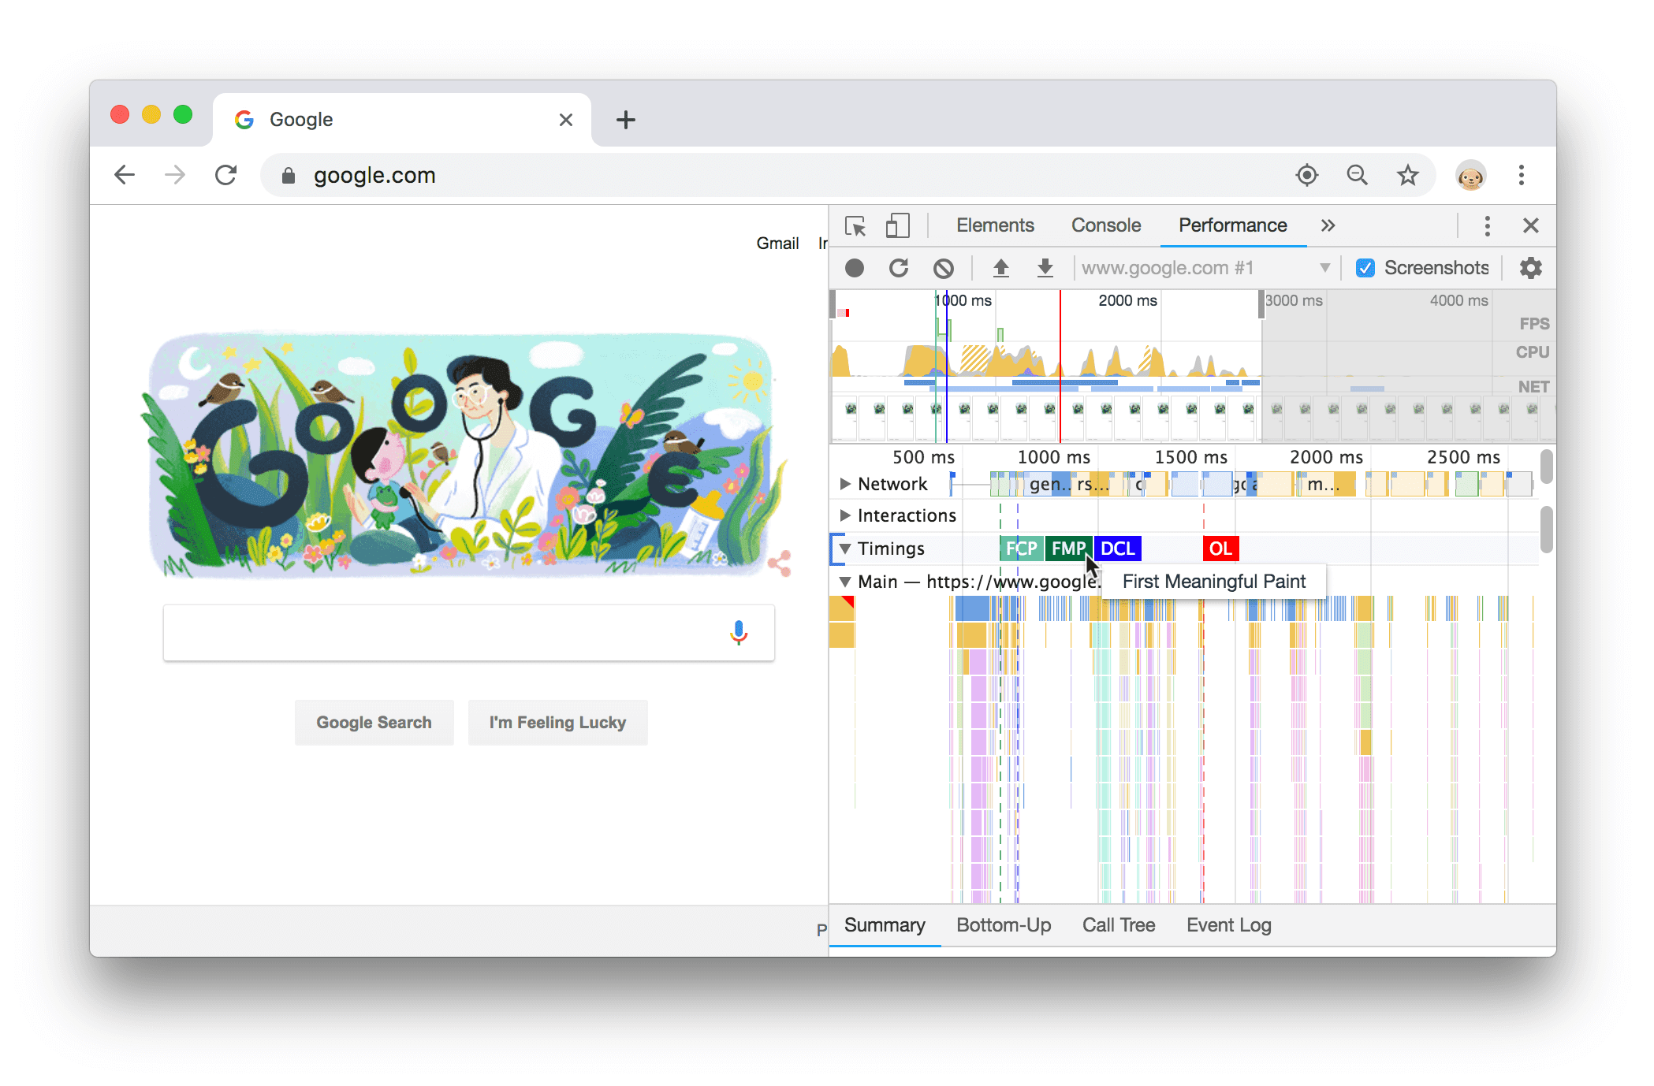Screen dimensions: 1654x1086
Task: Click the I'm Feeling Lucky button
Action: pyautogui.click(x=557, y=723)
